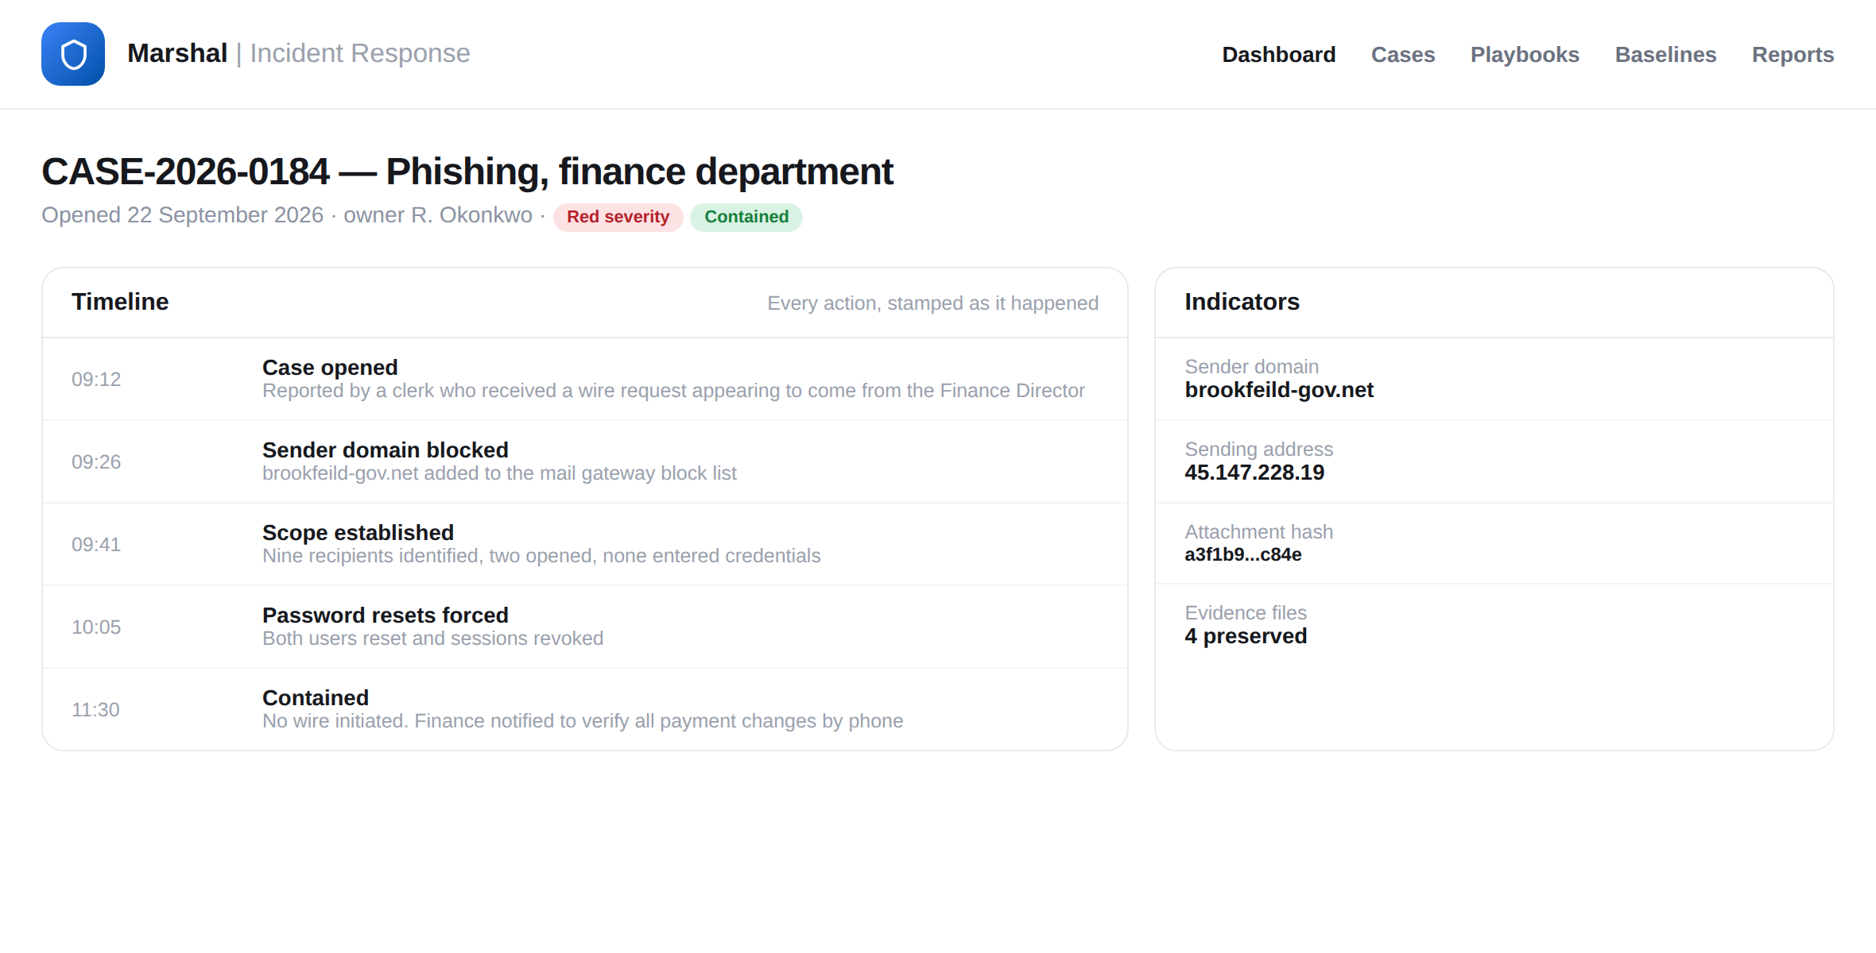Click the 'Incident Response' header subtitle
Screen dimensions: 1876x953
(360, 53)
